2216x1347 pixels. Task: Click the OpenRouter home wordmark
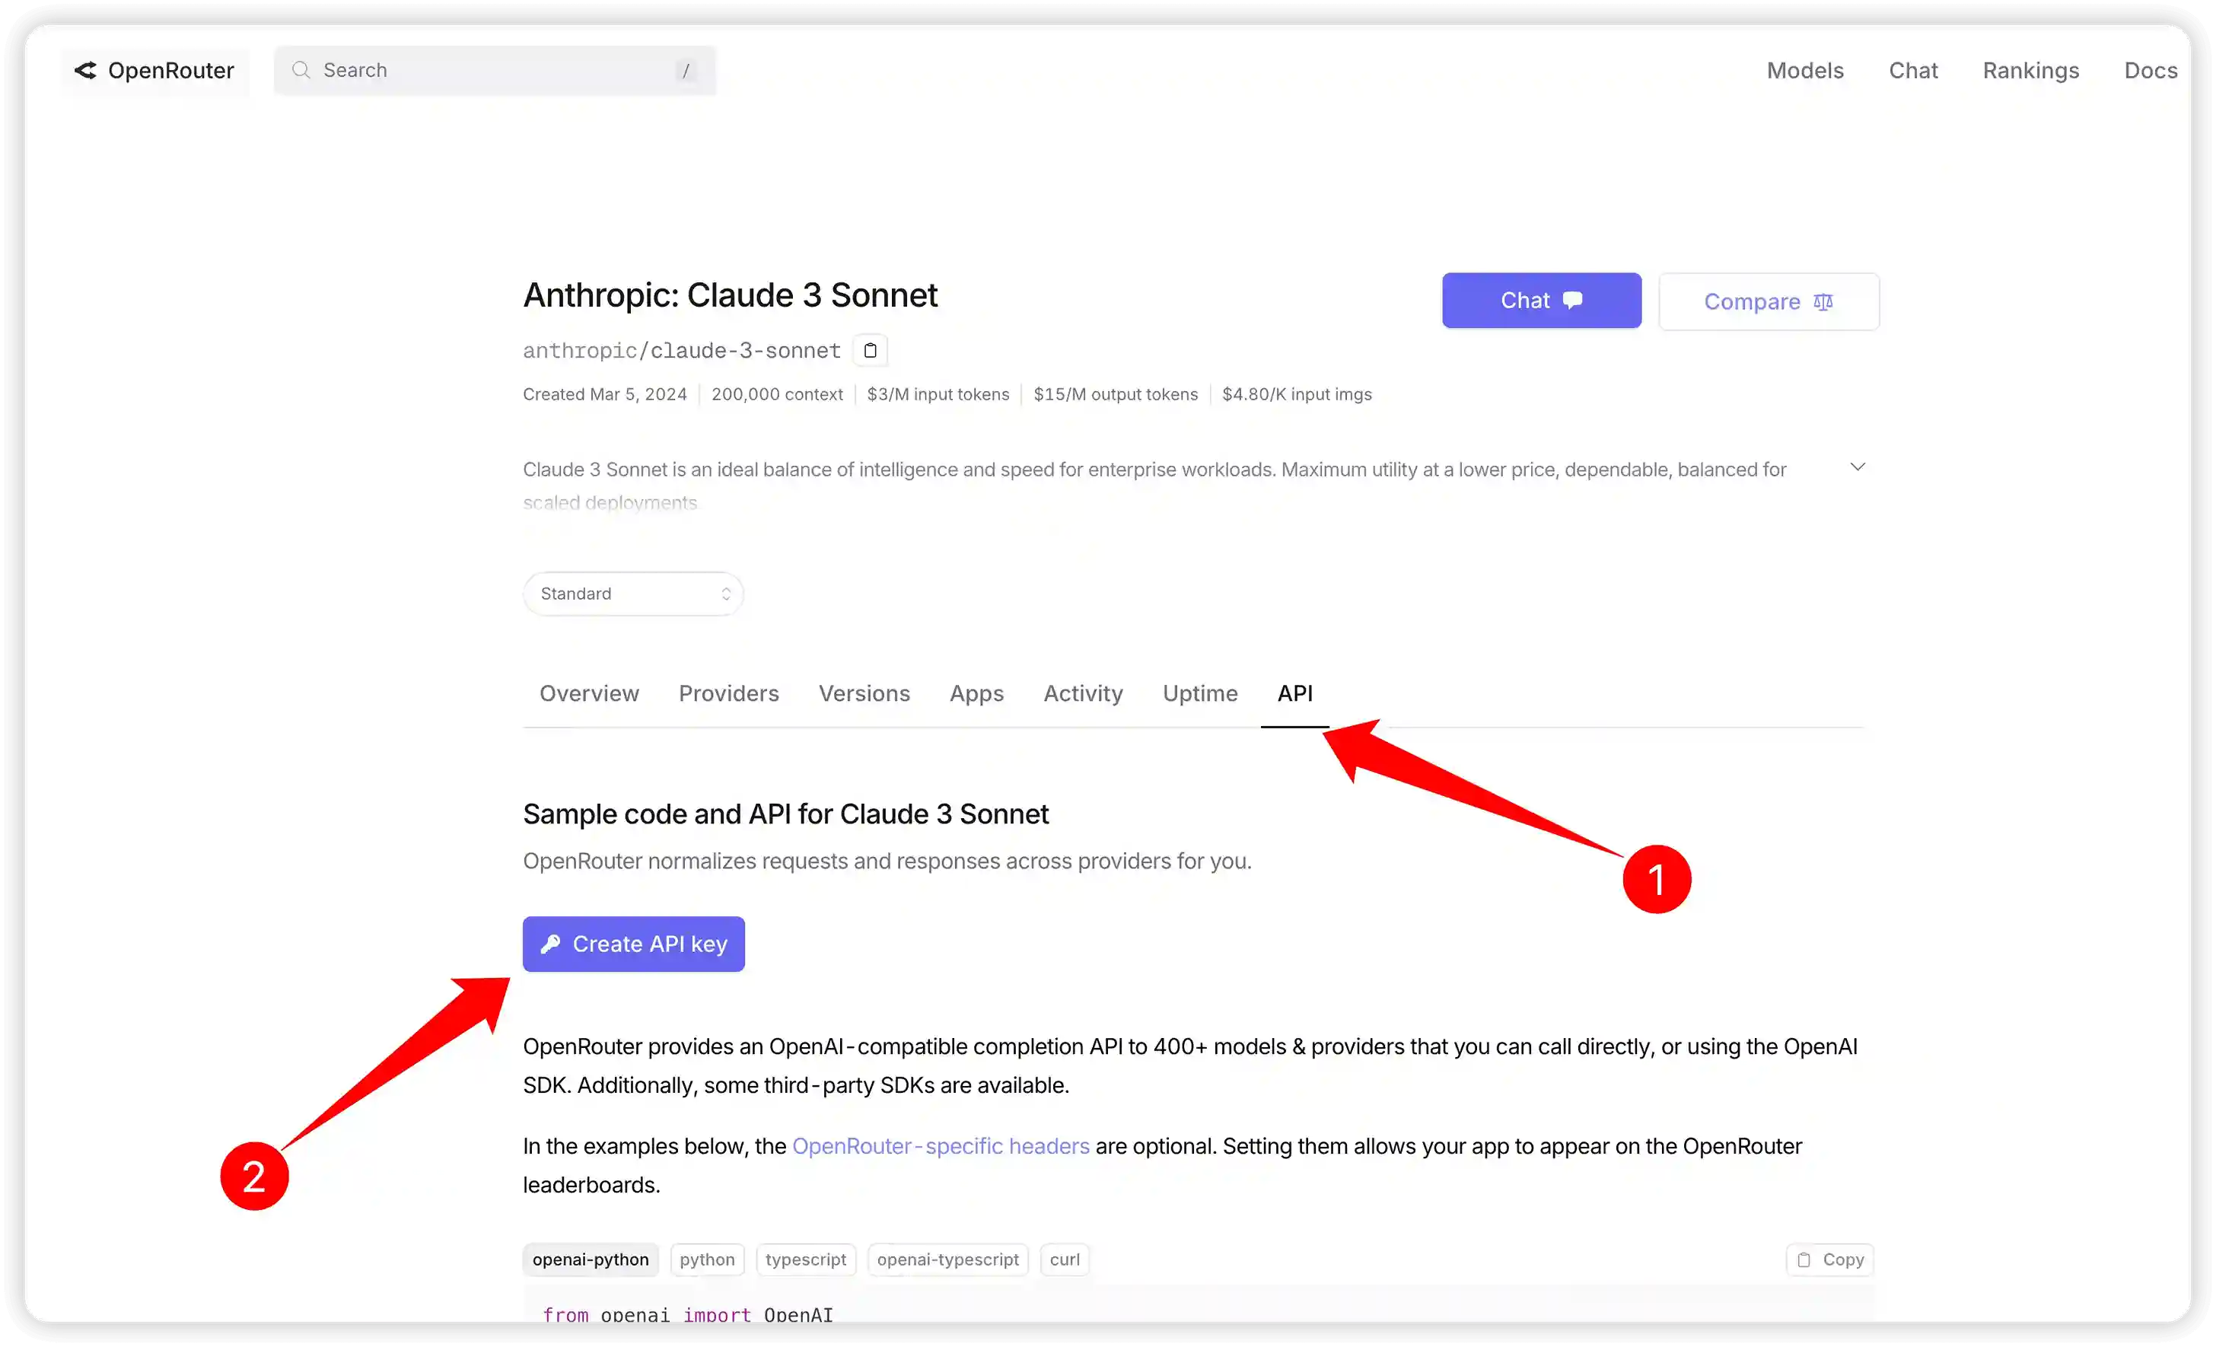point(171,70)
